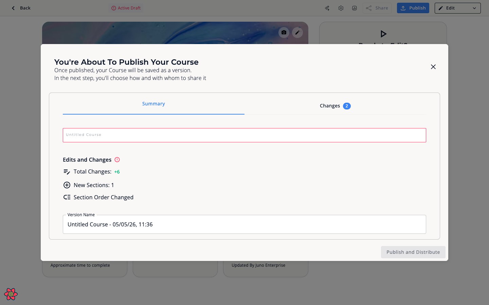Click the blue Publish button
489x305 pixels.
pos(413,8)
